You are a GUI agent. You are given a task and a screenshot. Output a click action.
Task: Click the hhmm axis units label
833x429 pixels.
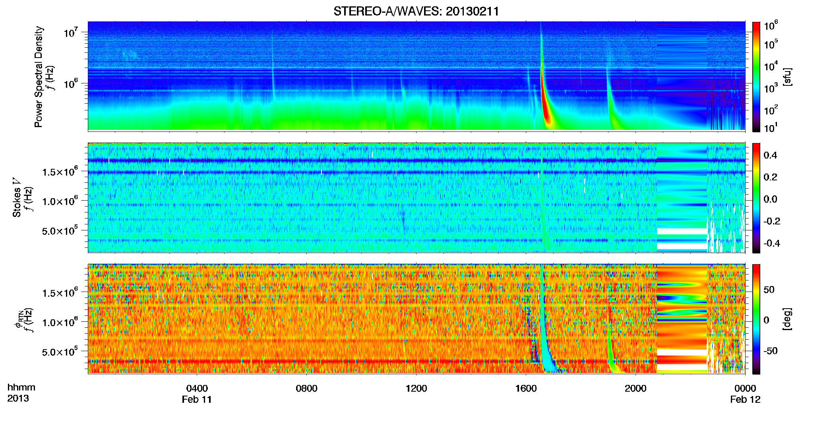(21, 387)
